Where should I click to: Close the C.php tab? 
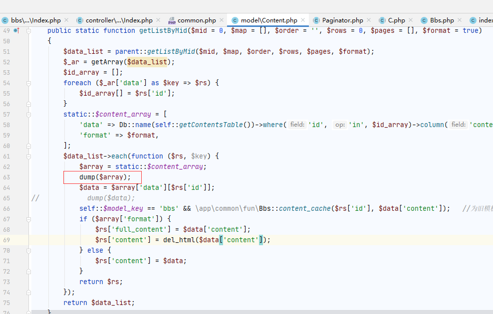click(411, 20)
